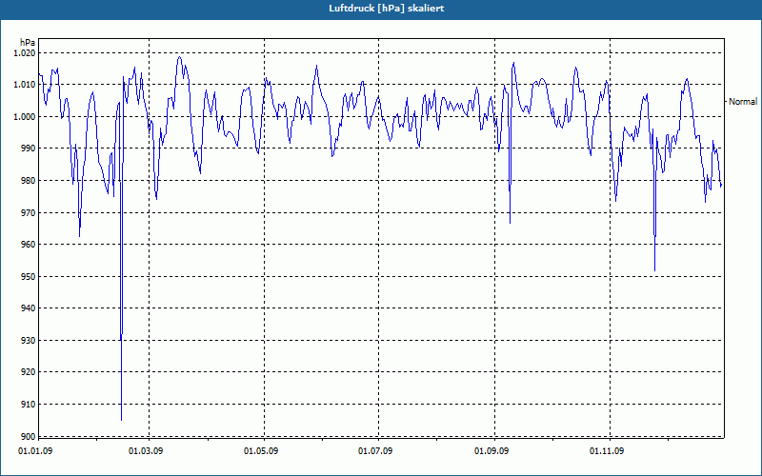Click the 970 y-axis value
The width and height of the screenshot is (762, 476).
coord(30,212)
